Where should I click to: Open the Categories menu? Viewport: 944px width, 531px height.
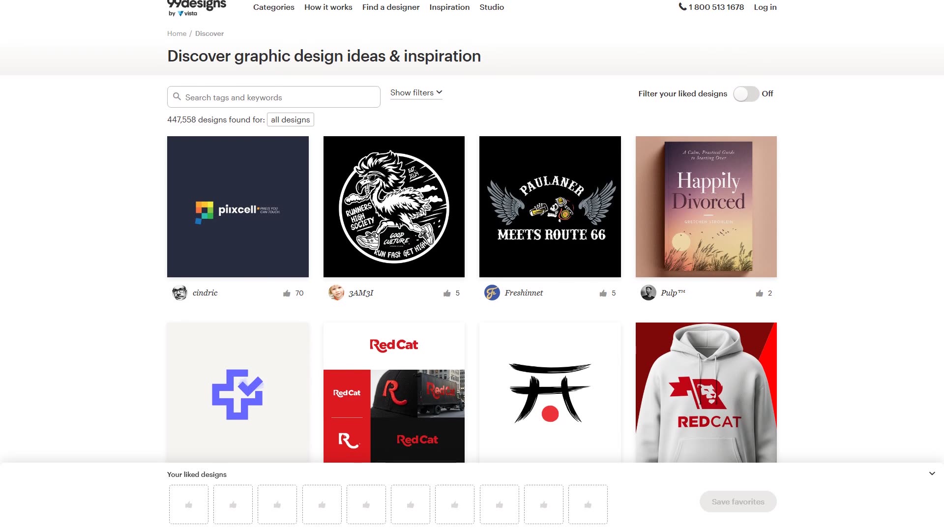coord(274,7)
